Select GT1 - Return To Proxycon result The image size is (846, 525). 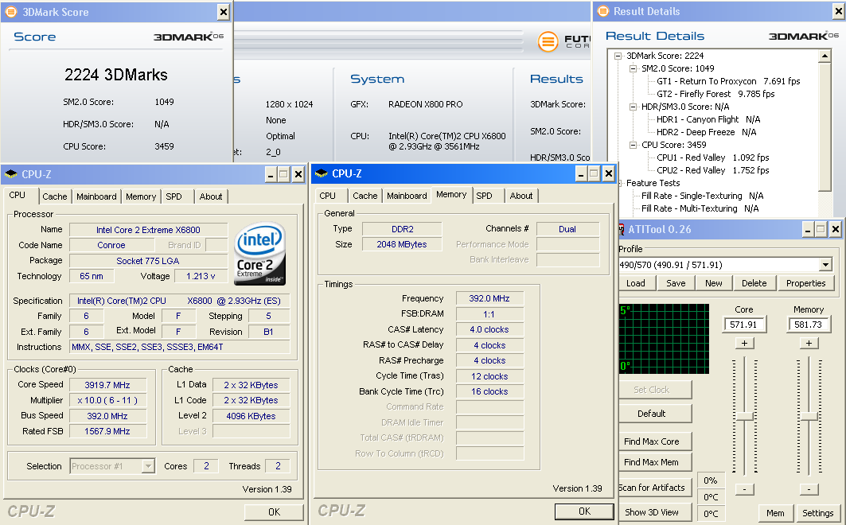[x=728, y=81]
